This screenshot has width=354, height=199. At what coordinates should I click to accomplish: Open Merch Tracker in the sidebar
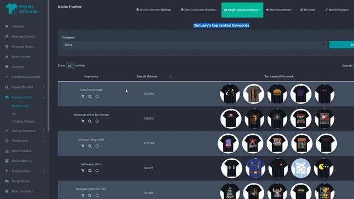pyautogui.click(x=21, y=151)
